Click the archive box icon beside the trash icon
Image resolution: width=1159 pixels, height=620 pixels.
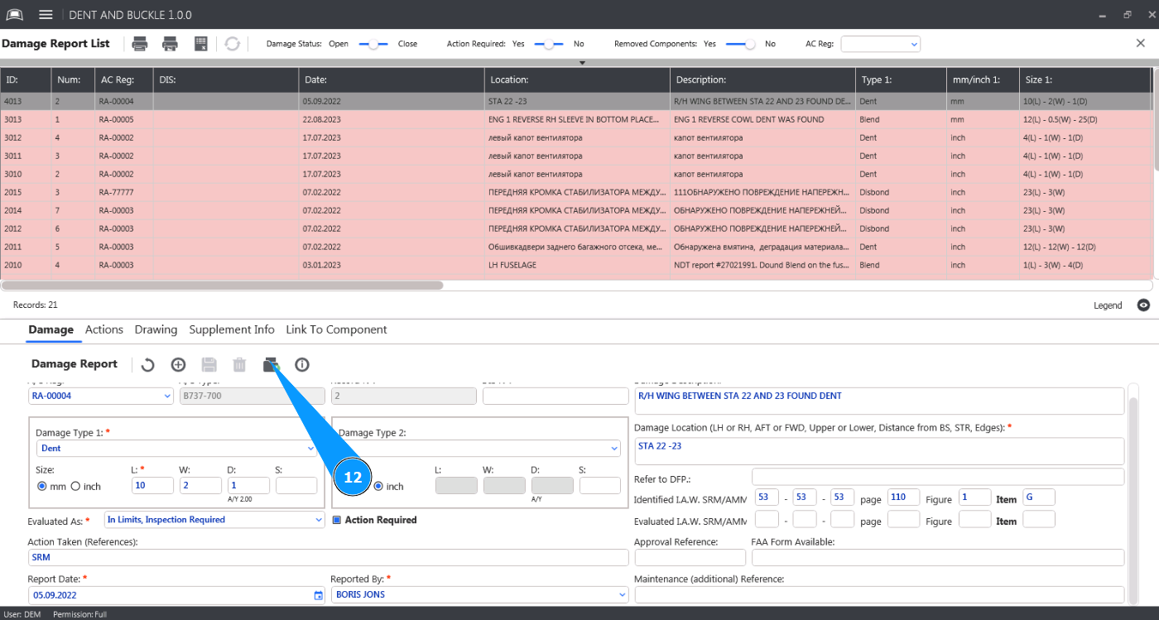[271, 365]
